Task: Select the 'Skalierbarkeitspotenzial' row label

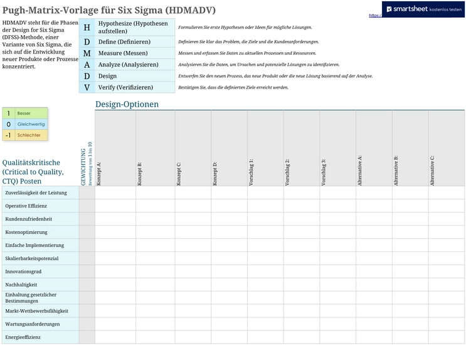Action: [x=40, y=258]
